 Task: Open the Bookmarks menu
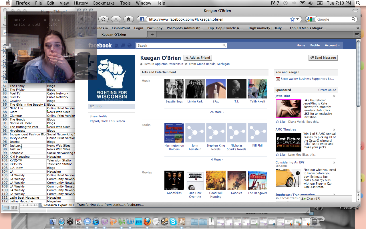104,3
